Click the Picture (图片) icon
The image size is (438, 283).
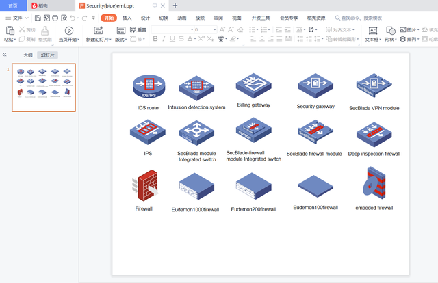403,29
